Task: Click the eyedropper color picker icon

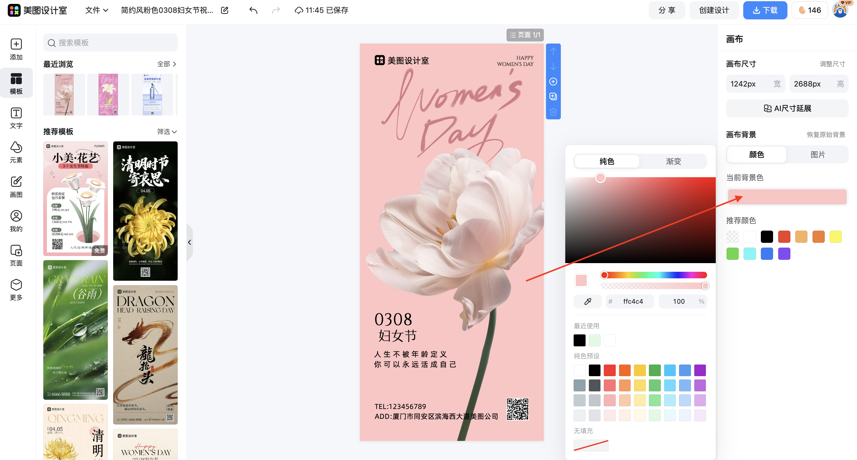Action: click(x=588, y=302)
